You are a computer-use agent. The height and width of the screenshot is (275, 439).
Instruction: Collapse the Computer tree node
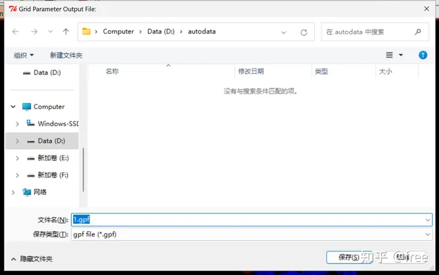(x=13, y=107)
